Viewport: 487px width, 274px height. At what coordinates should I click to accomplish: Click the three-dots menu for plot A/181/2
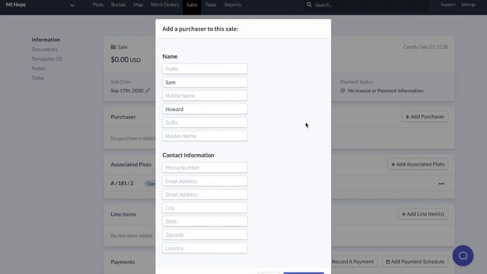[441, 184]
